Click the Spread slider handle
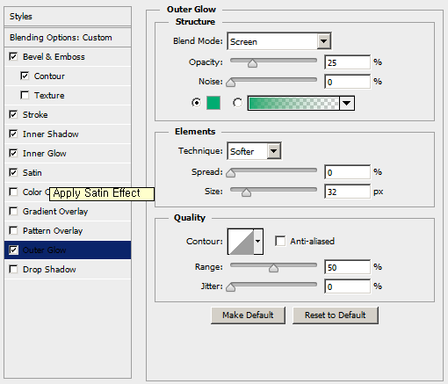This screenshot has width=448, height=384. tap(231, 173)
